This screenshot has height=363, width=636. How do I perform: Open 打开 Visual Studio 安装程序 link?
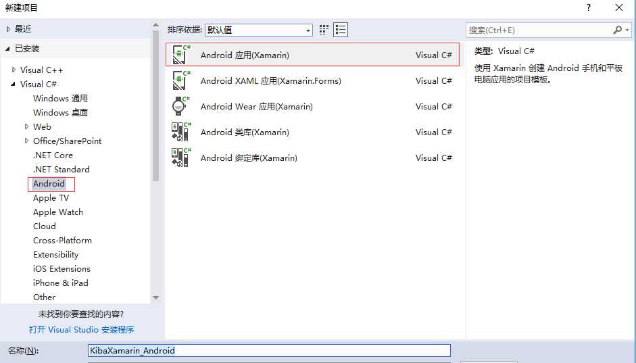coord(82,329)
